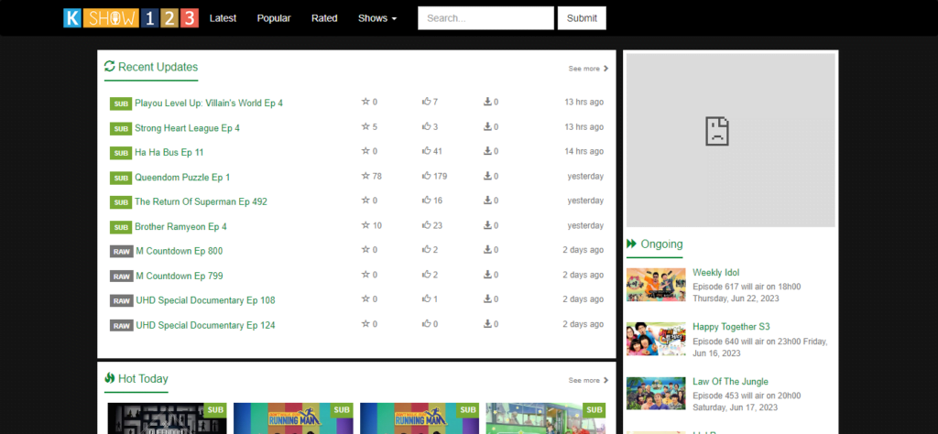Click download icon for Brother Ramyeon Ep 4
This screenshot has width=938, height=434.
(487, 224)
